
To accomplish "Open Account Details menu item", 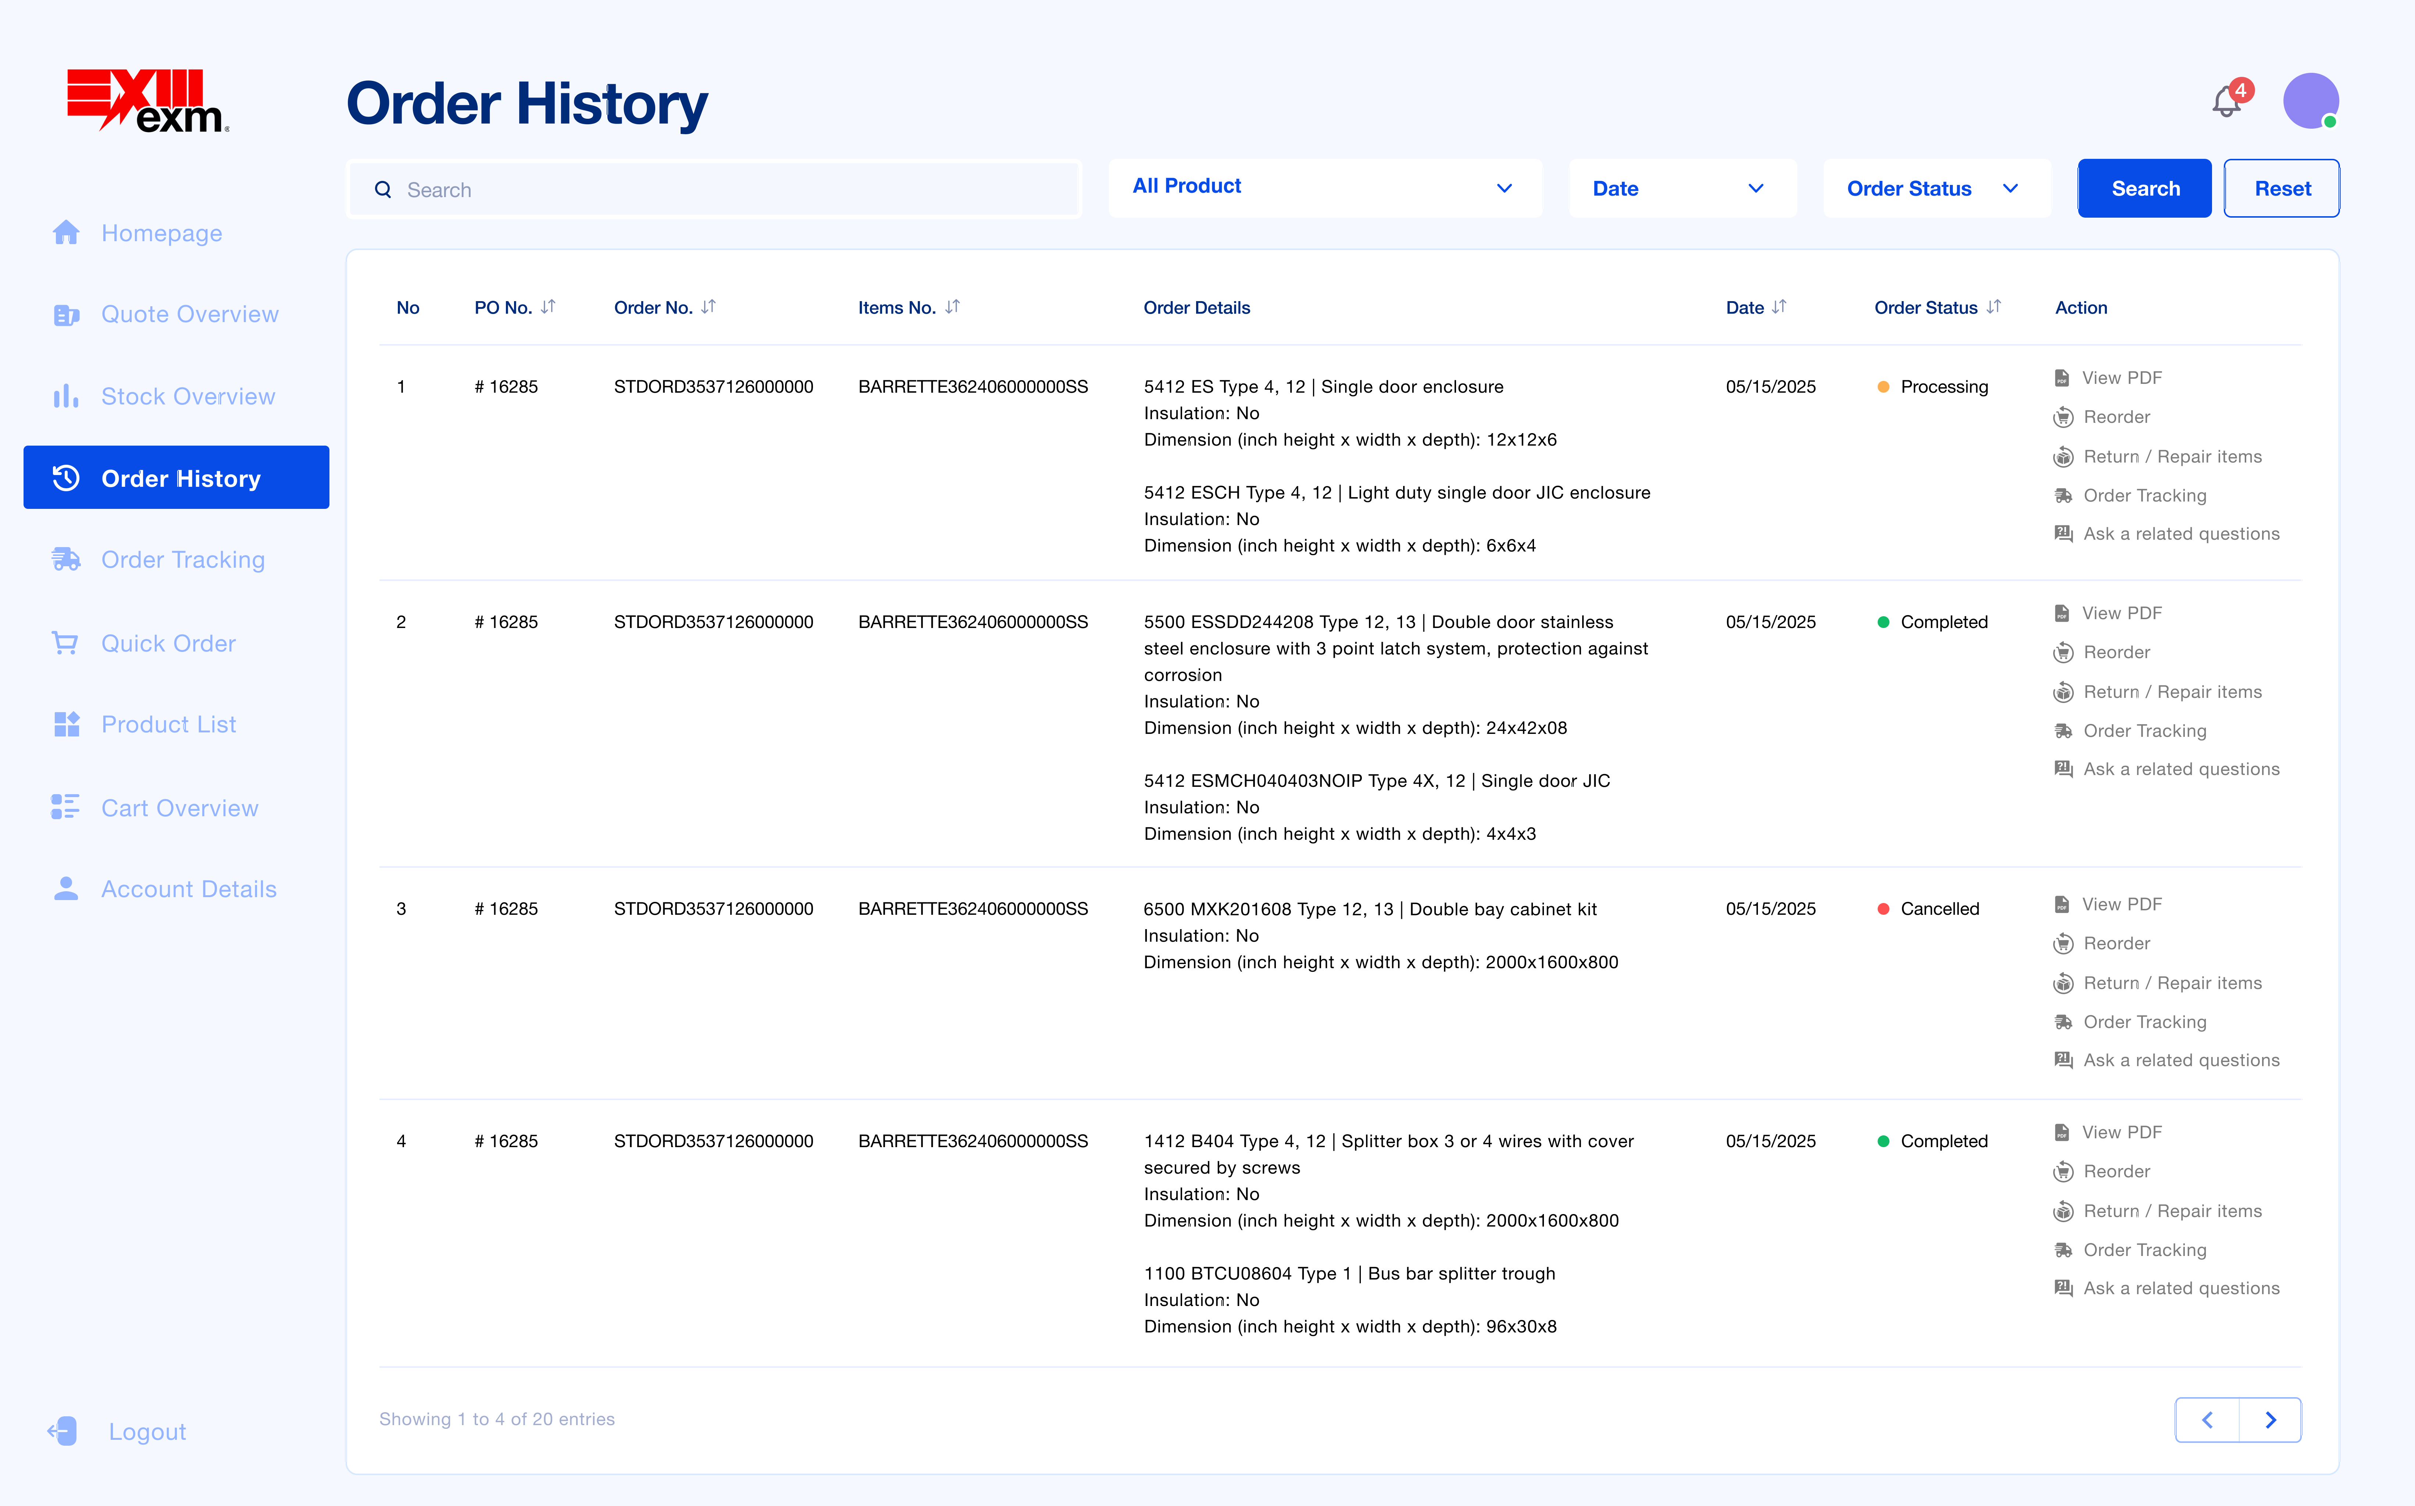I will coord(189,889).
